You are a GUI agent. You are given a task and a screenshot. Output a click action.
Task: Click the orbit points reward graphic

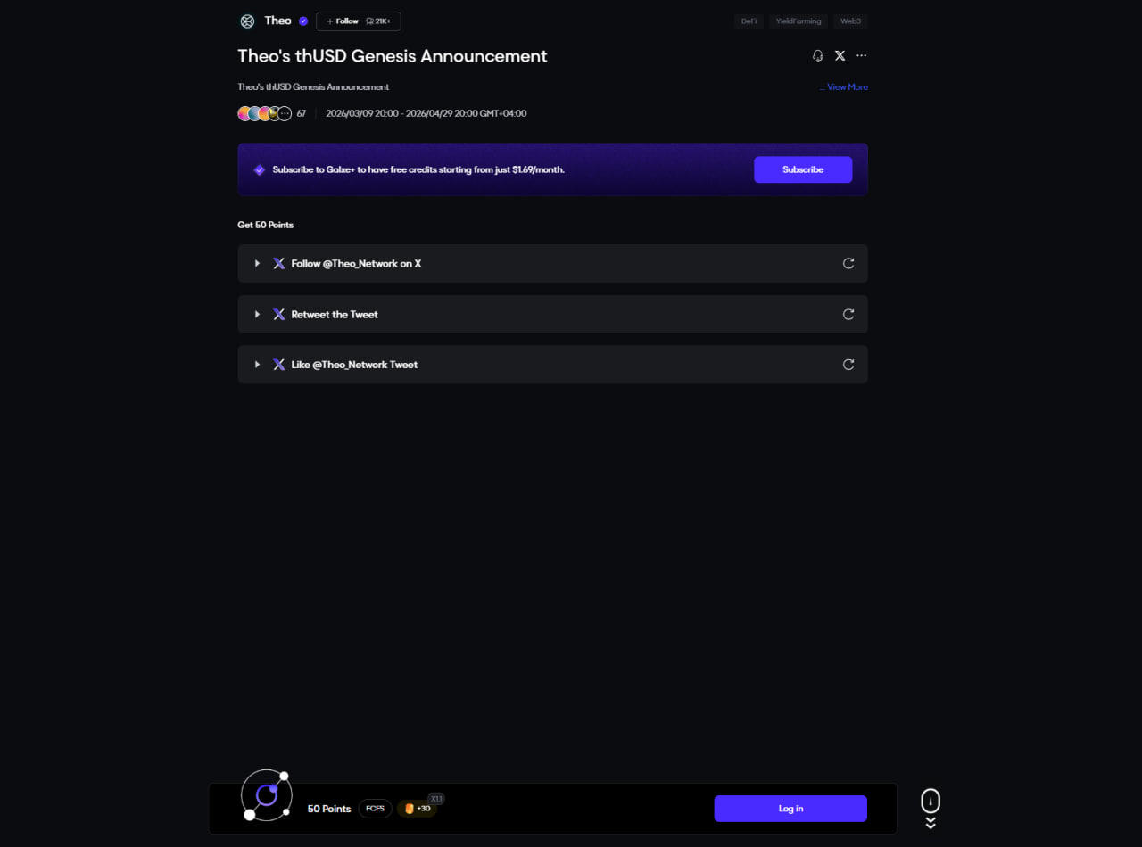[x=267, y=794]
